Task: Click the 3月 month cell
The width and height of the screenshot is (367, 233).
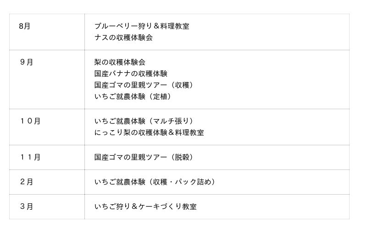Action: coord(27,207)
